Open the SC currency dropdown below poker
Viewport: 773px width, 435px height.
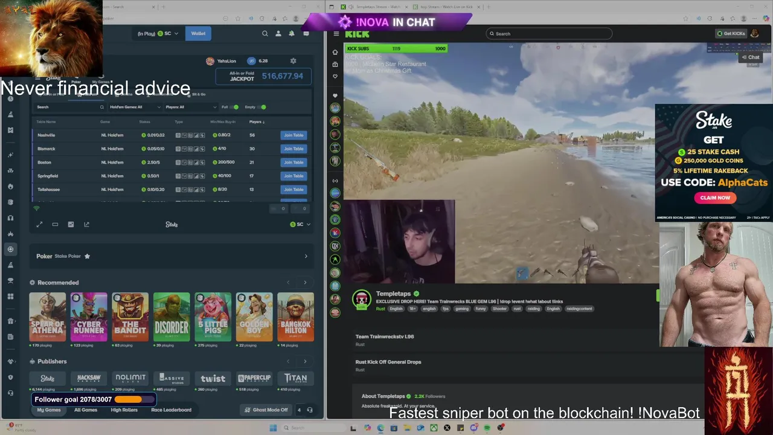click(300, 224)
